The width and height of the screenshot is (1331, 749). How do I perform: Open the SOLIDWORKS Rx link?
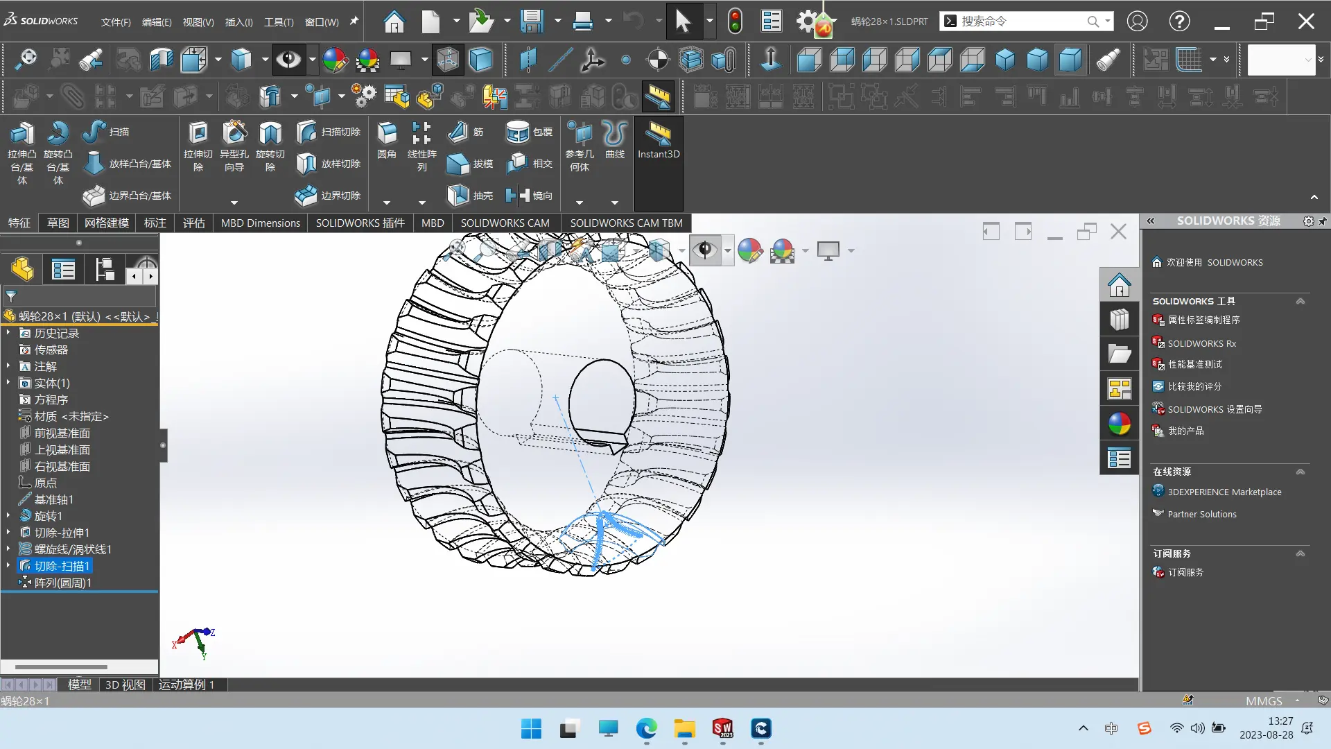pos(1201,343)
